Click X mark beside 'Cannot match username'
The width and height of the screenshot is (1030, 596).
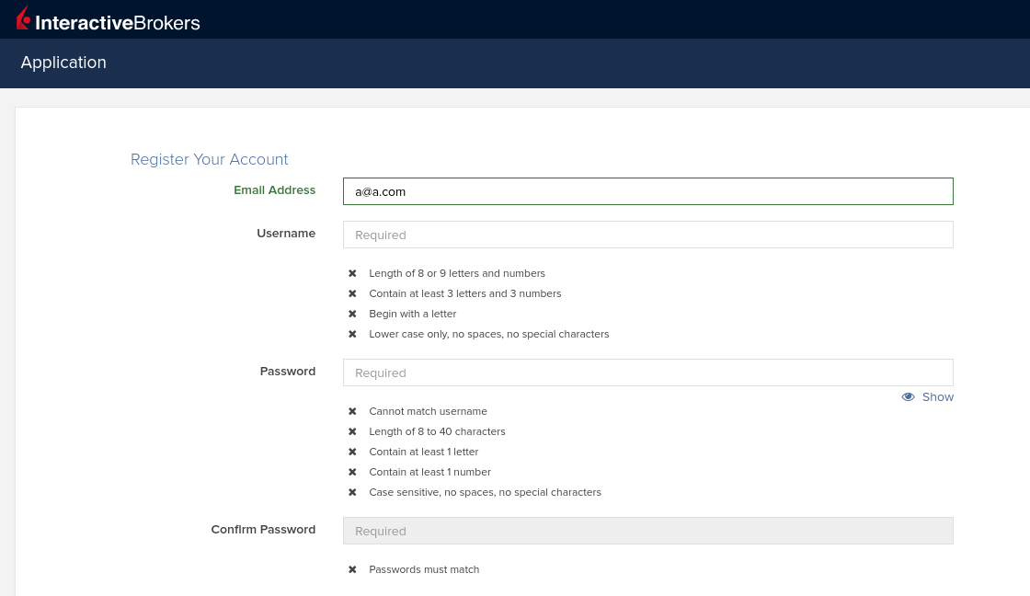point(352,412)
